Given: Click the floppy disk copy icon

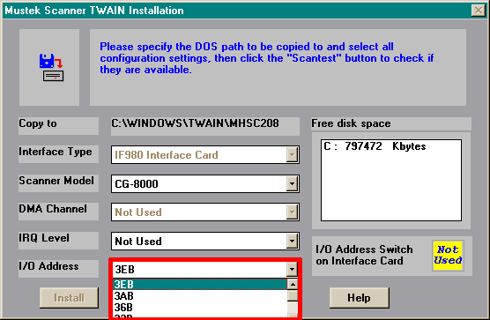Looking at the screenshot, I should click(x=52, y=67).
